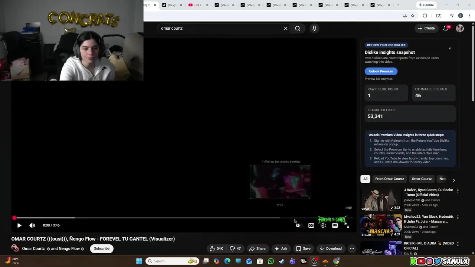
Task: Open Chrome profile S avatar
Action: [x=461, y=16]
